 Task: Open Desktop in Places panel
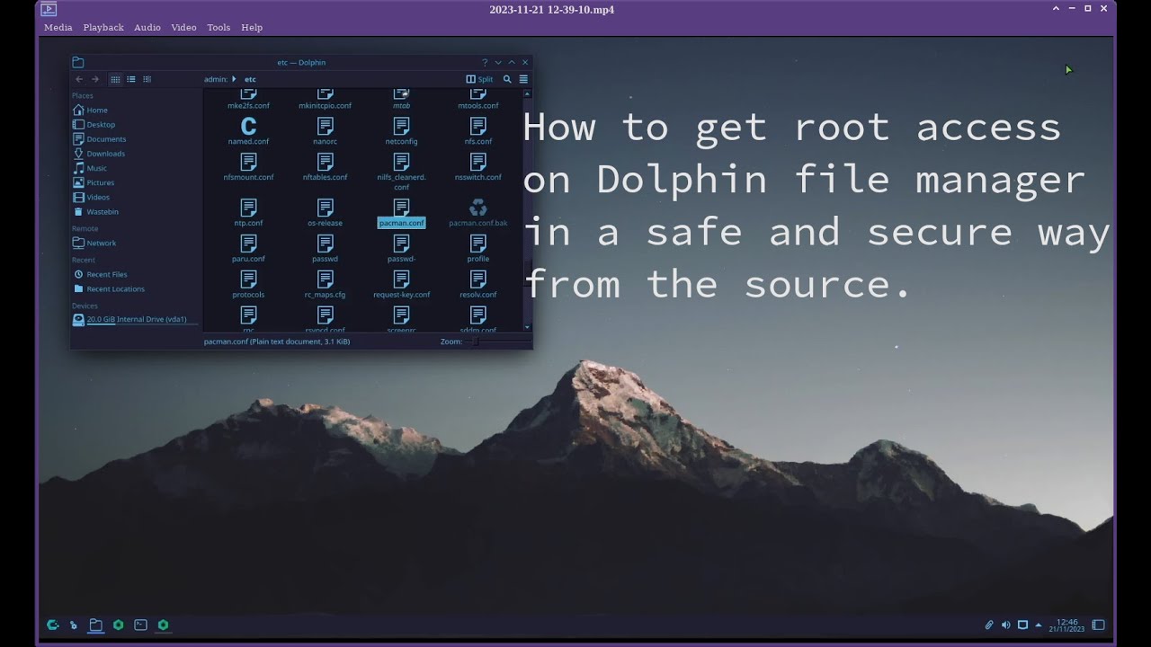point(136,124)
